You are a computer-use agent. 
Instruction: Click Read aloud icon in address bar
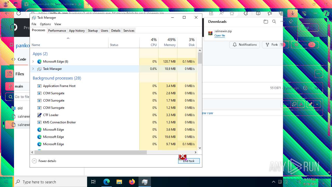(222, 13)
